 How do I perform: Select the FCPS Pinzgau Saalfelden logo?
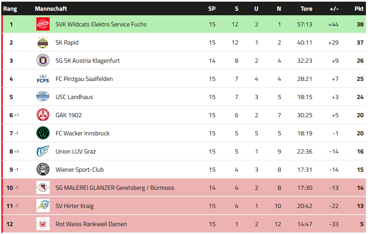tap(43, 79)
